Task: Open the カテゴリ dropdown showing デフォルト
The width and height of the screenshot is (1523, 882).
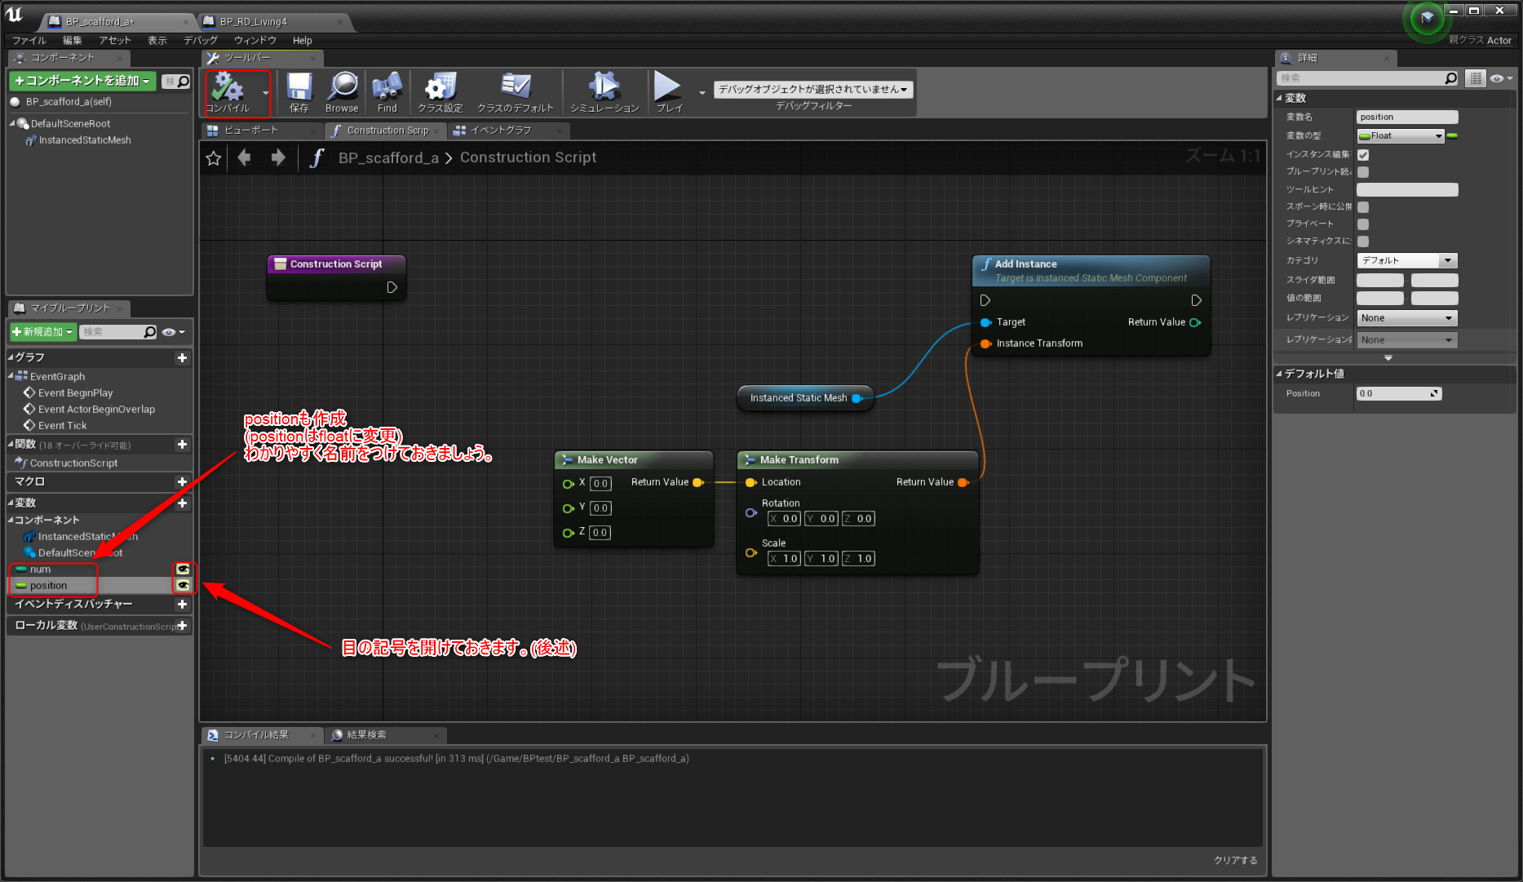Action: point(1406,261)
